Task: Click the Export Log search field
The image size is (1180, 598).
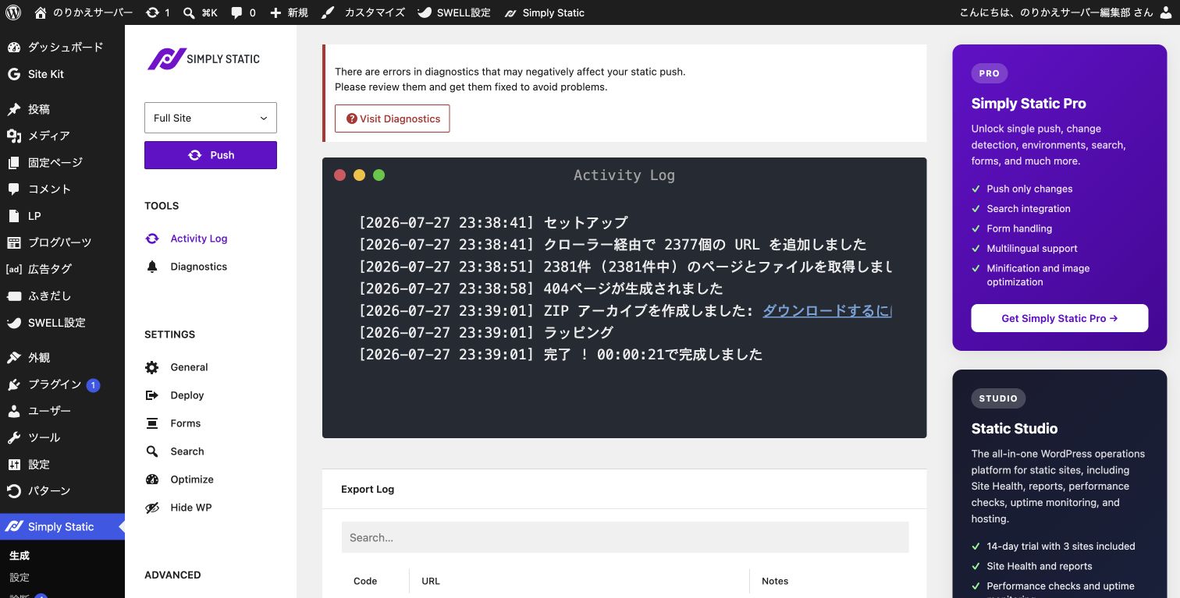Action: click(625, 537)
